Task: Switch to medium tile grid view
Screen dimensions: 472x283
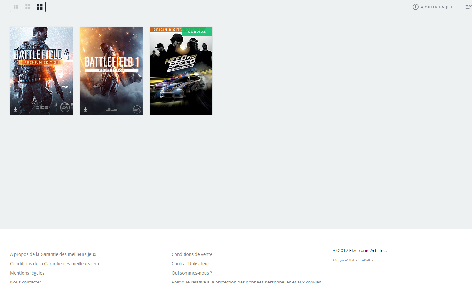Action: [28, 7]
